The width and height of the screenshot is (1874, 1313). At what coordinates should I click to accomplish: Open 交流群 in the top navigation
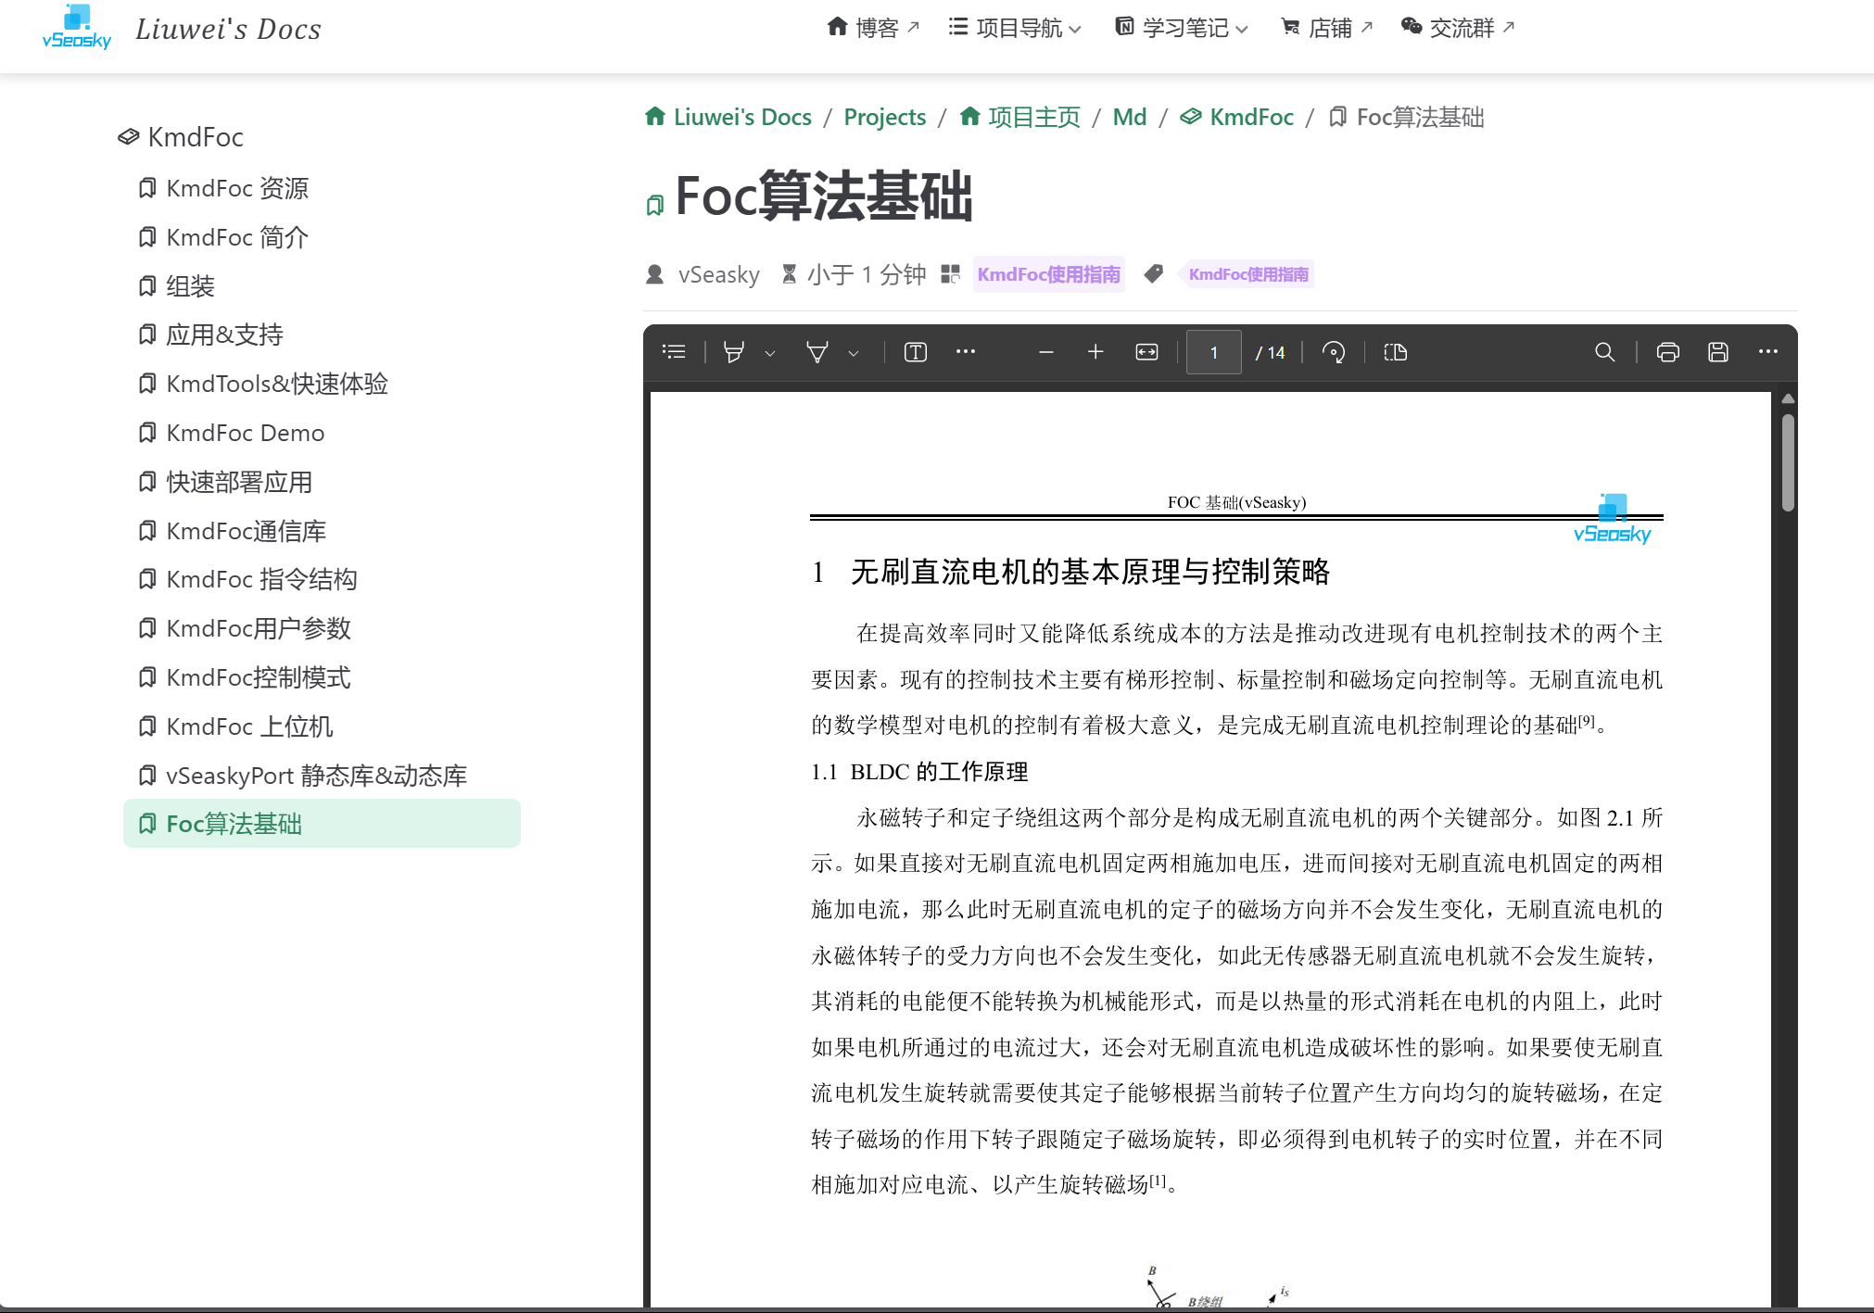pyautogui.click(x=1458, y=28)
